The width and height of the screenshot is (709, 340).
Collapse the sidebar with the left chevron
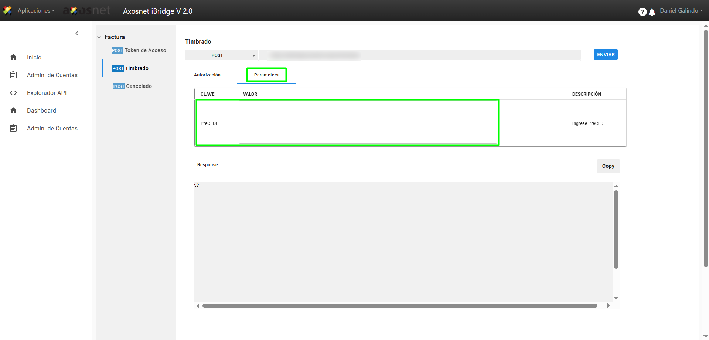(x=77, y=33)
